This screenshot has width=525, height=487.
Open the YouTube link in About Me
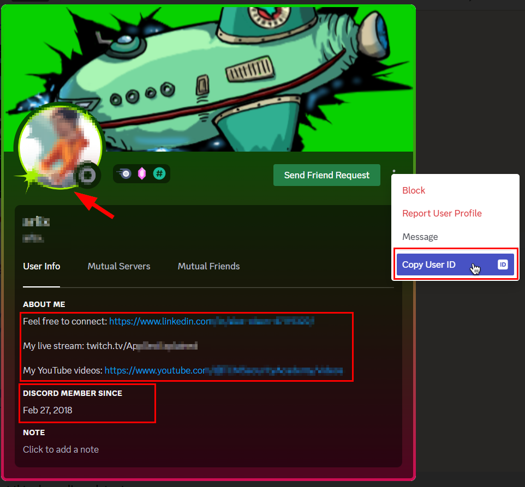point(224,371)
